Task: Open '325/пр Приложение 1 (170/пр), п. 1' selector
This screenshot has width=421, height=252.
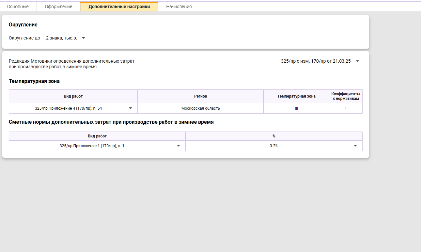Action: coord(92,146)
